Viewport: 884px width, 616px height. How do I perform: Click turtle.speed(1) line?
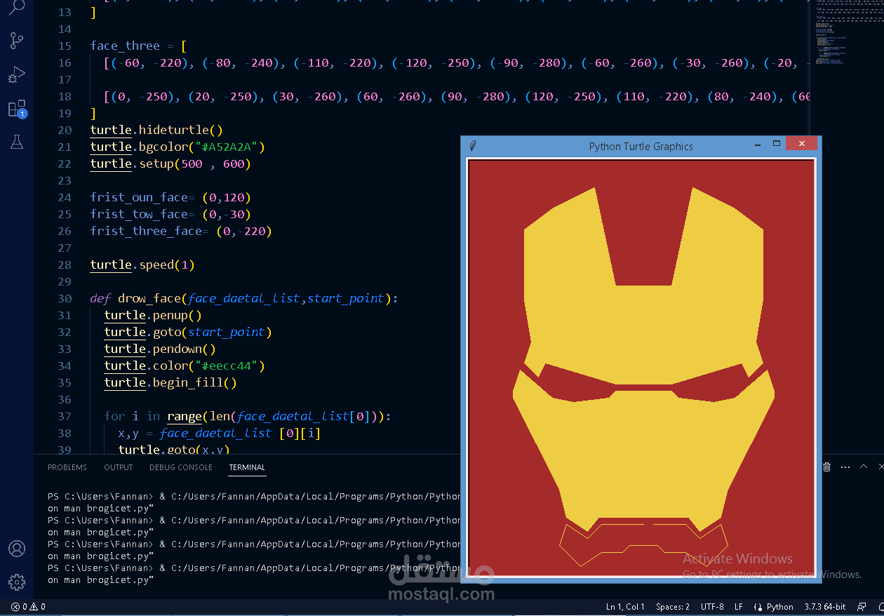click(142, 265)
